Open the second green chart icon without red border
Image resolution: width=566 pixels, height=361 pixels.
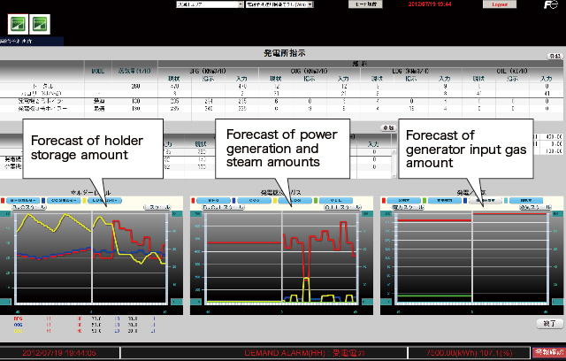click(x=40, y=25)
